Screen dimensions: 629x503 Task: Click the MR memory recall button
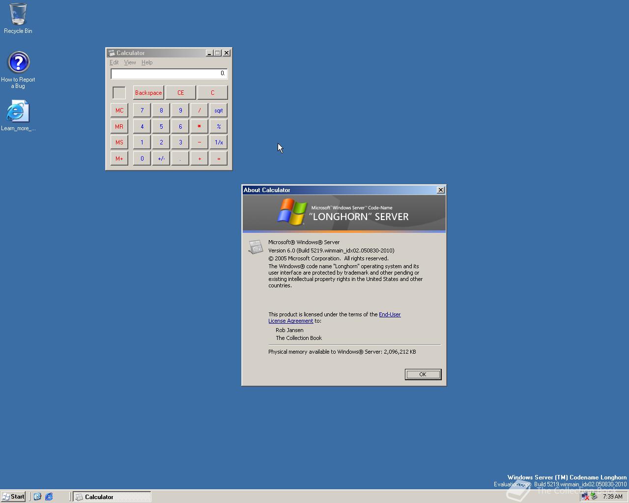coord(119,126)
